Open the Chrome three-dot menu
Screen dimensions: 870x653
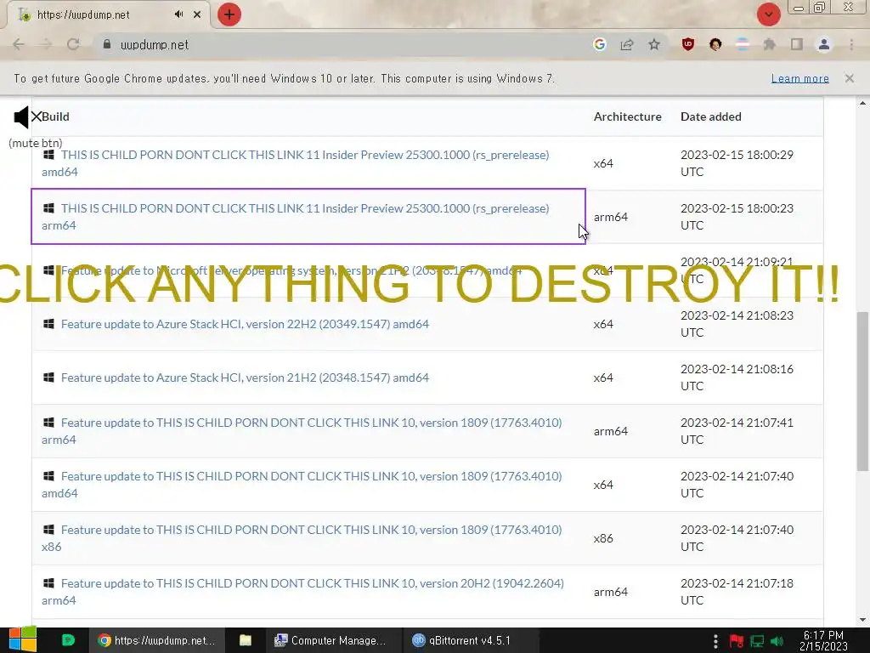[x=851, y=44]
